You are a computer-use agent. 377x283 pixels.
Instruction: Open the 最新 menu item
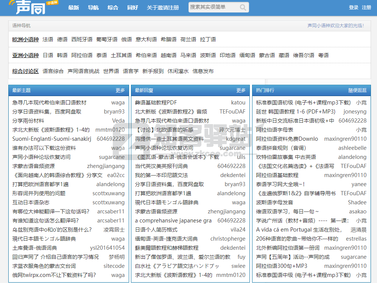(73, 7)
